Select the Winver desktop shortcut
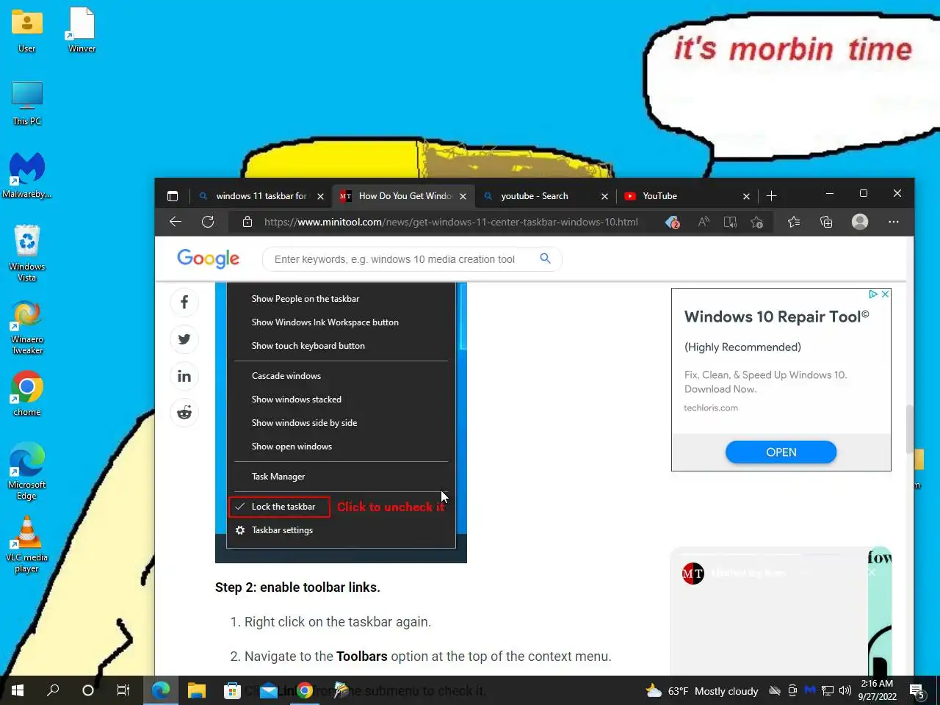The height and width of the screenshot is (705, 940). point(82,29)
